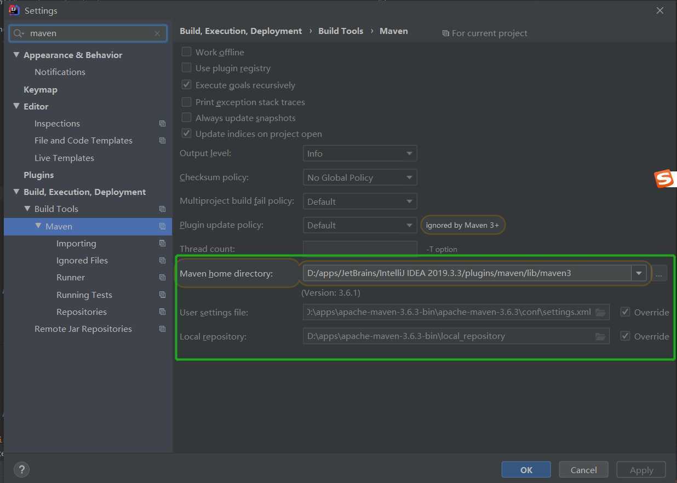
Task: Click project-level icon beside Build Tools
Action: point(162,209)
